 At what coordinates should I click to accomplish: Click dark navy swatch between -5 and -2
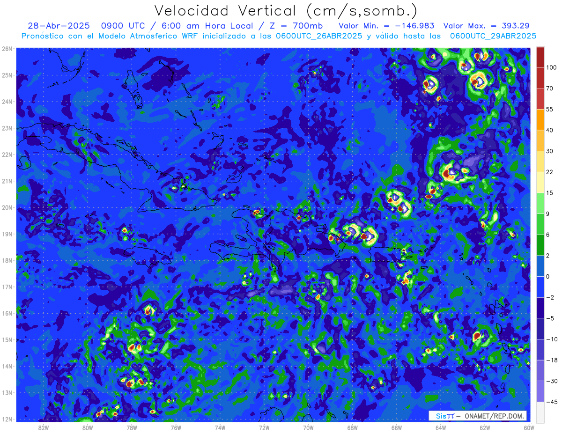click(x=540, y=307)
